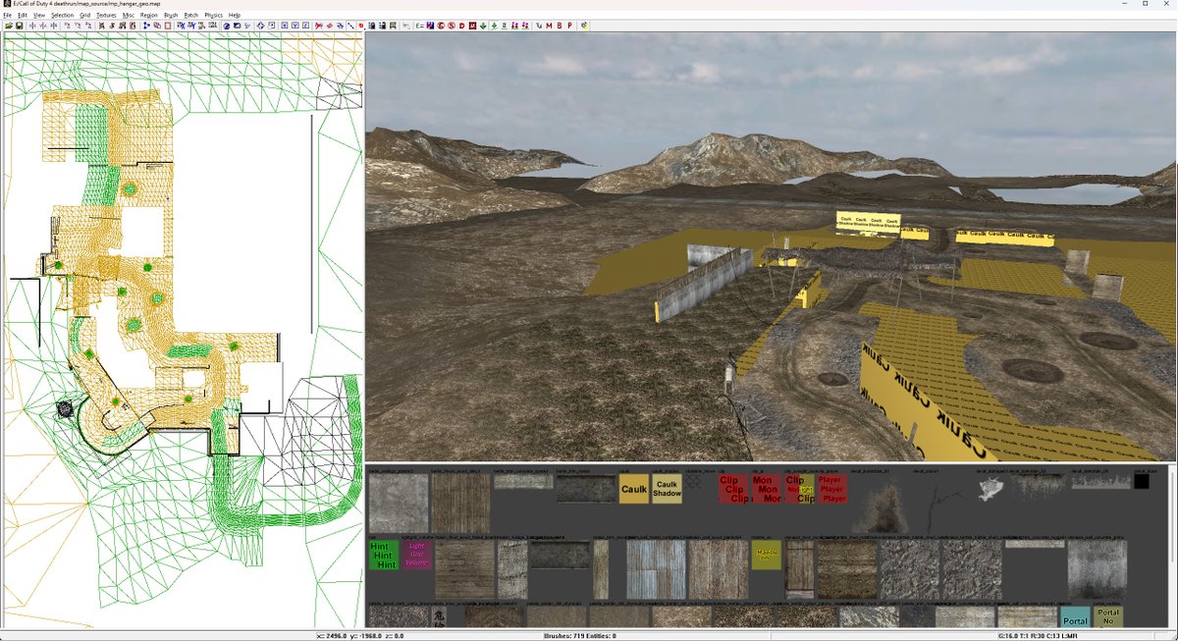Open the Grid menu
1178x641 pixels.
pos(84,16)
